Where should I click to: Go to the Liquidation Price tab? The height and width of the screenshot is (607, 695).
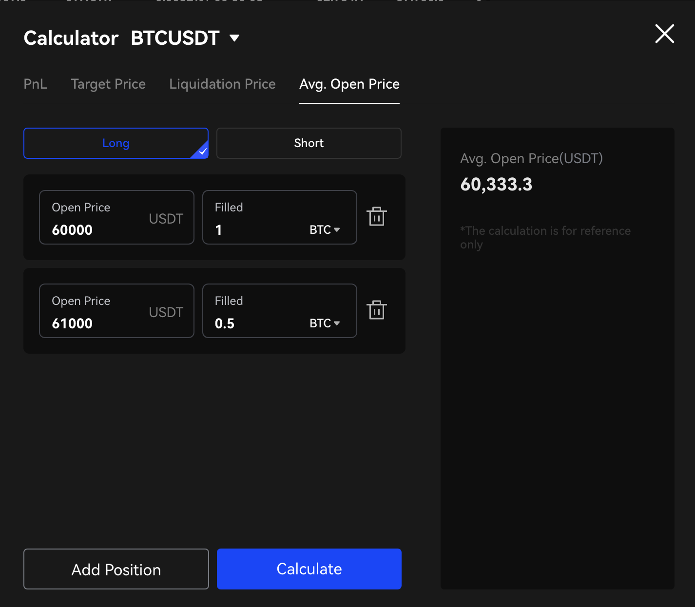tap(222, 84)
